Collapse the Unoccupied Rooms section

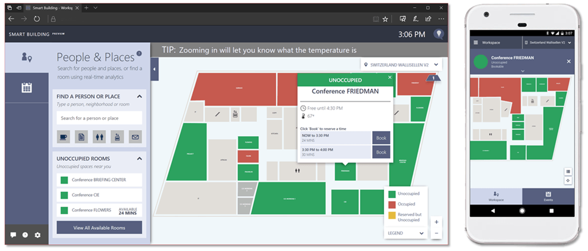pos(140,159)
